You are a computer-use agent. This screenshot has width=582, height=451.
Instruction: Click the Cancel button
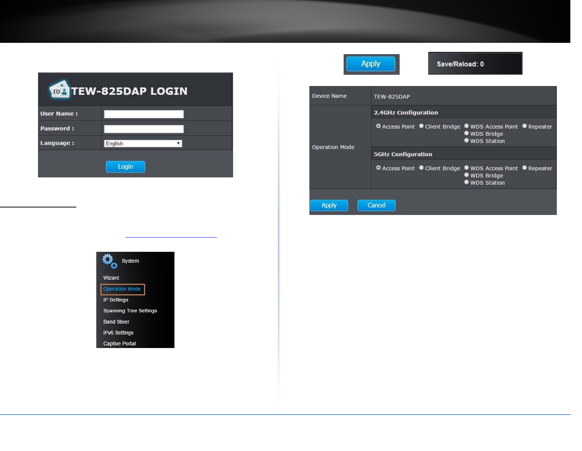click(x=376, y=205)
